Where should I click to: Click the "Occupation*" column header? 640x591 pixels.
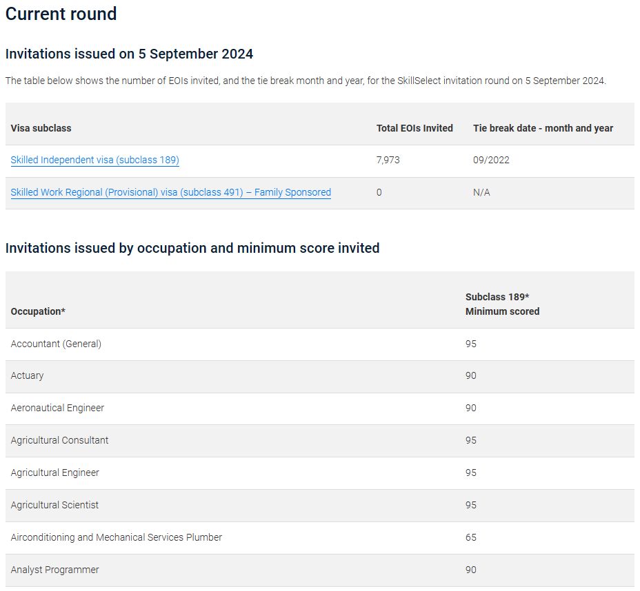click(x=38, y=311)
